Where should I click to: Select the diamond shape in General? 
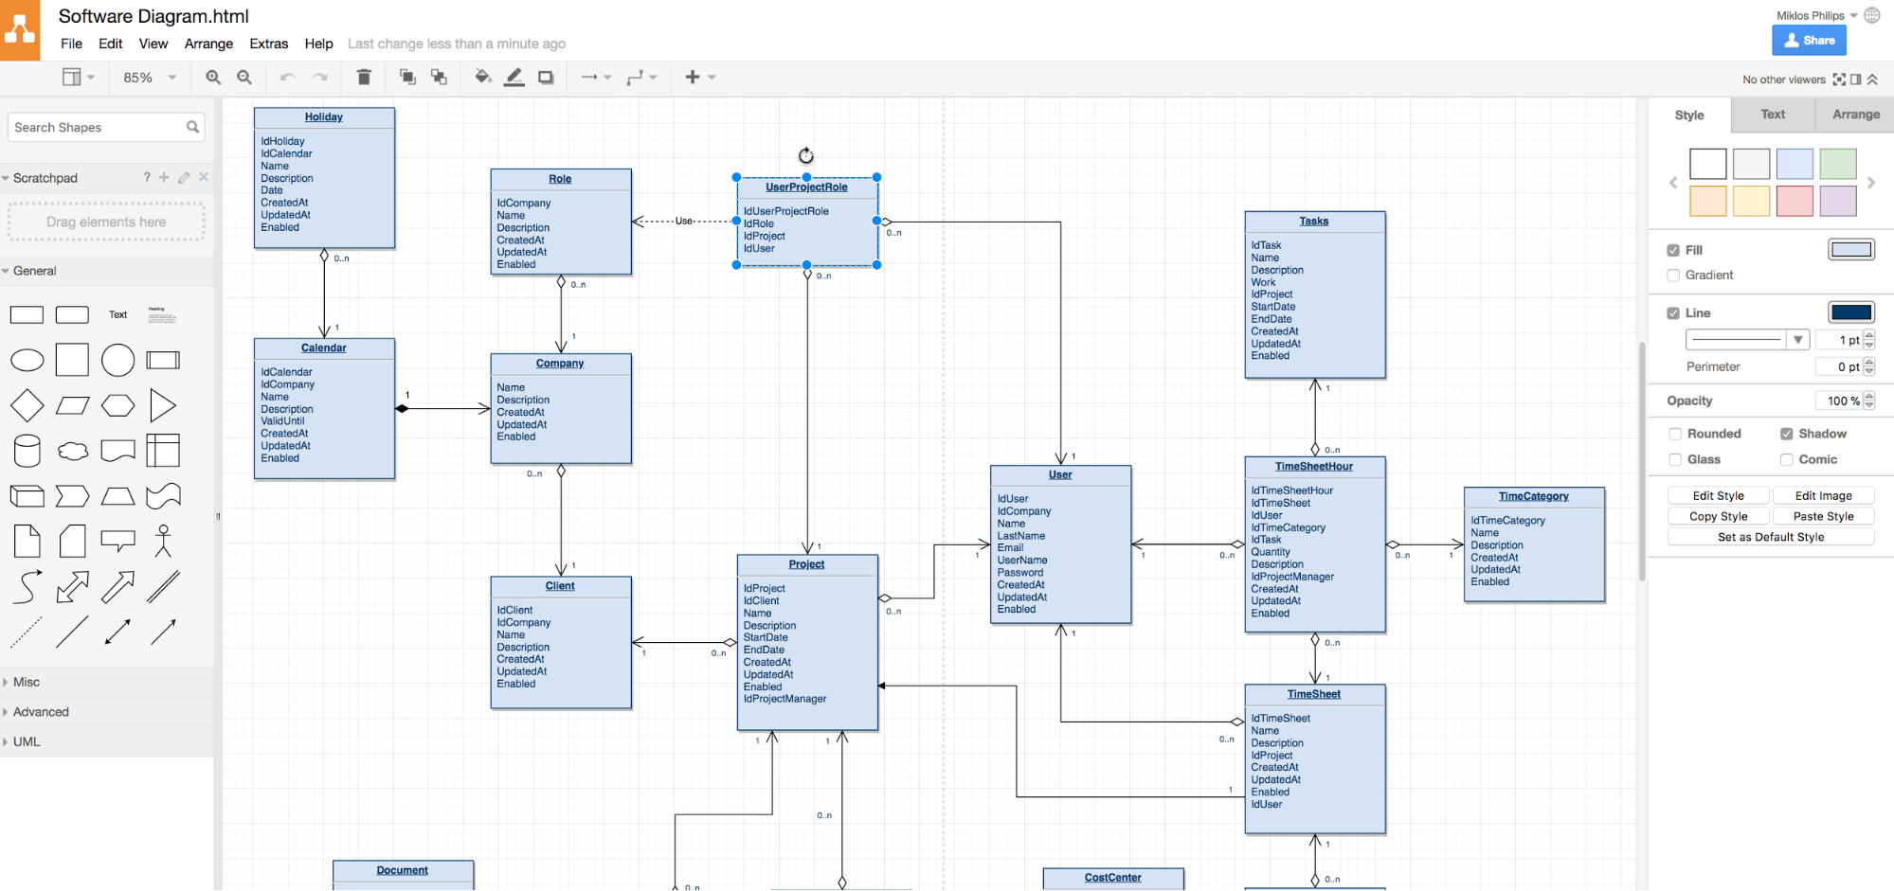(27, 406)
